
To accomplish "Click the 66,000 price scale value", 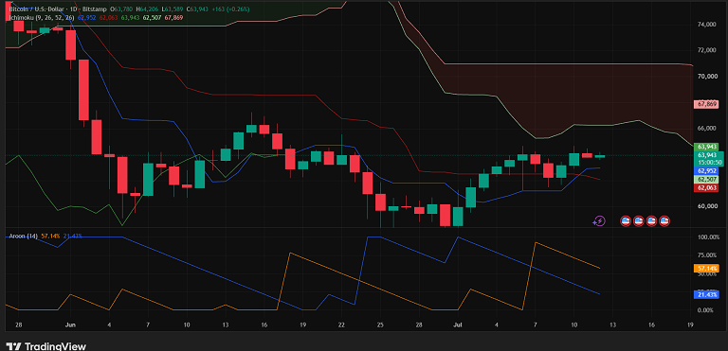I will pos(706,128).
